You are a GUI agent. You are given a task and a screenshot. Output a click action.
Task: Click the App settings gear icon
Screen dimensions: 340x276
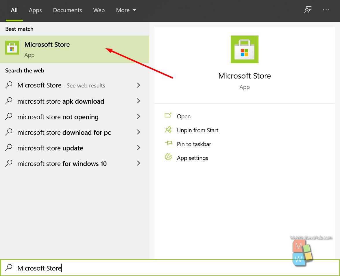(168, 157)
